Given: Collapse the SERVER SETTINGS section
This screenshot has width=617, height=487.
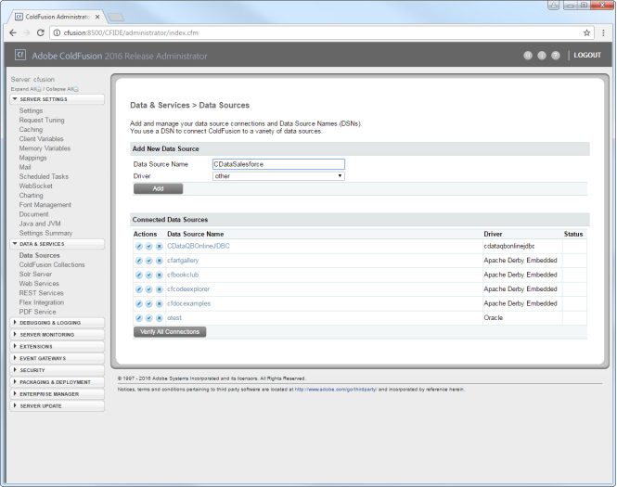Looking at the screenshot, I should [57, 99].
